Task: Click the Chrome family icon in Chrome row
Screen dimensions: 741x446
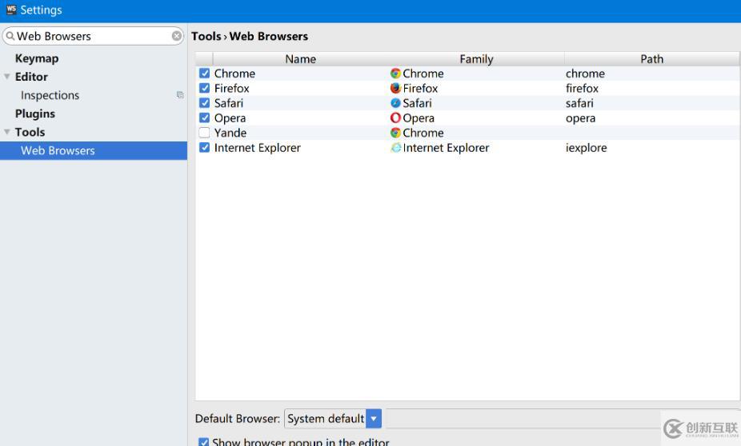Action: (x=395, y=74)
